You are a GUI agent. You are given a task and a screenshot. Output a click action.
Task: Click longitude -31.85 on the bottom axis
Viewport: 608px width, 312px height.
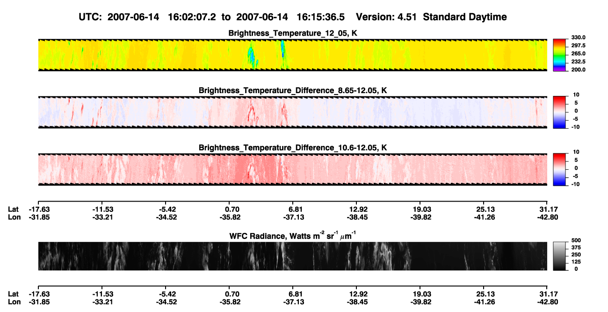click(x=38, y=302)
